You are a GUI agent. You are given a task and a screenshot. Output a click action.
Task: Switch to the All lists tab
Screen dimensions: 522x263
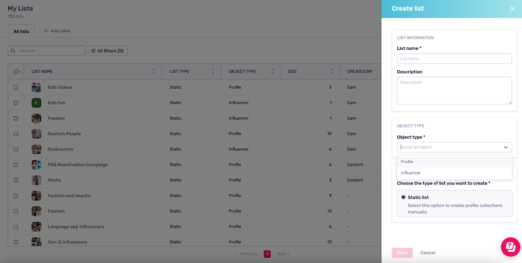pos(21,31)
